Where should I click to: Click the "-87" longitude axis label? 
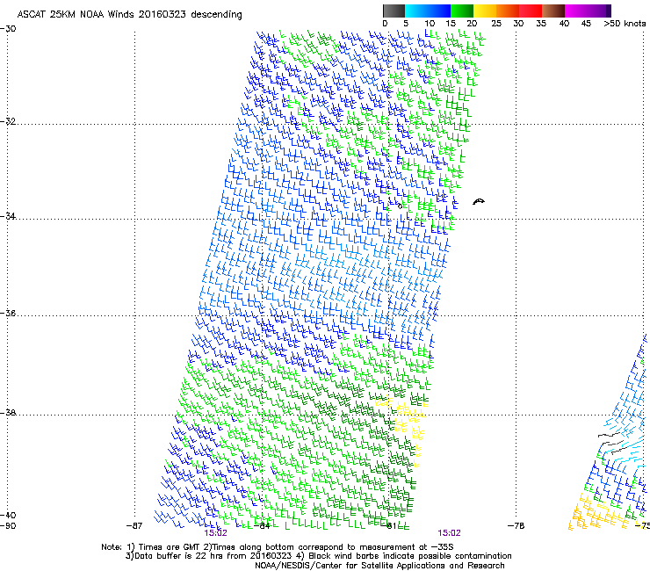click(134, 526)
